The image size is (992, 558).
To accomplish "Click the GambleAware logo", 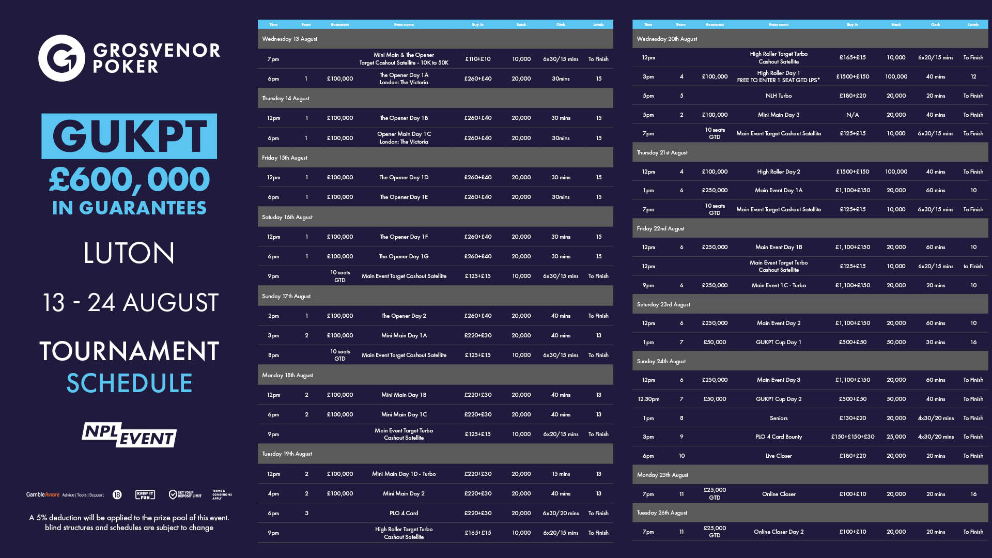I will [x=43, y=495].
